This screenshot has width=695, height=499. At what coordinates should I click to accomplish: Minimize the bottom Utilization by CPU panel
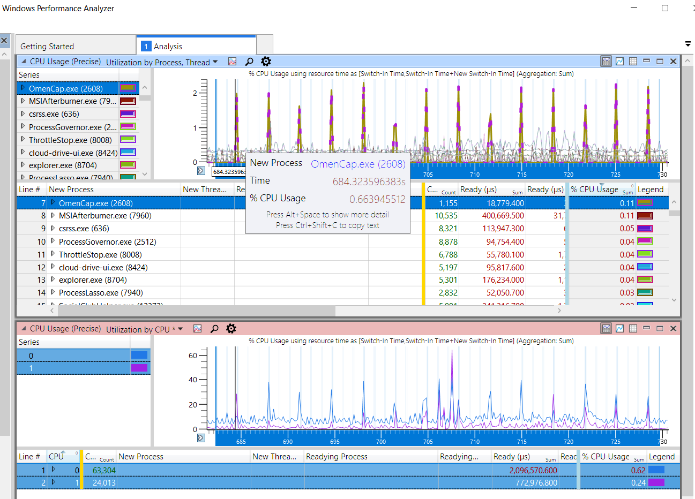[x=646, y=328]
